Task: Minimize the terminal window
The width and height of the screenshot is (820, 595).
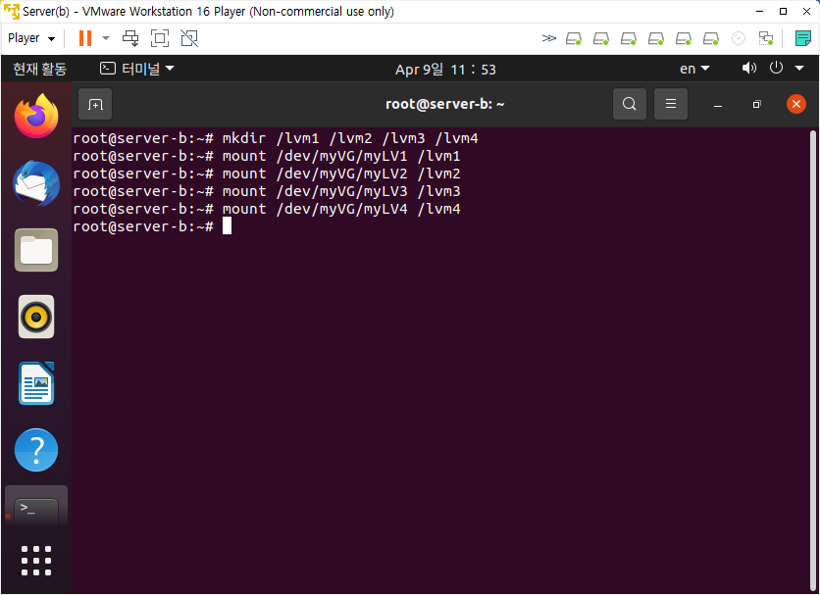Action: tap(718, 105)
